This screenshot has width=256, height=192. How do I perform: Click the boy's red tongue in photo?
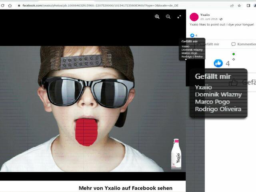coord(86,132)
